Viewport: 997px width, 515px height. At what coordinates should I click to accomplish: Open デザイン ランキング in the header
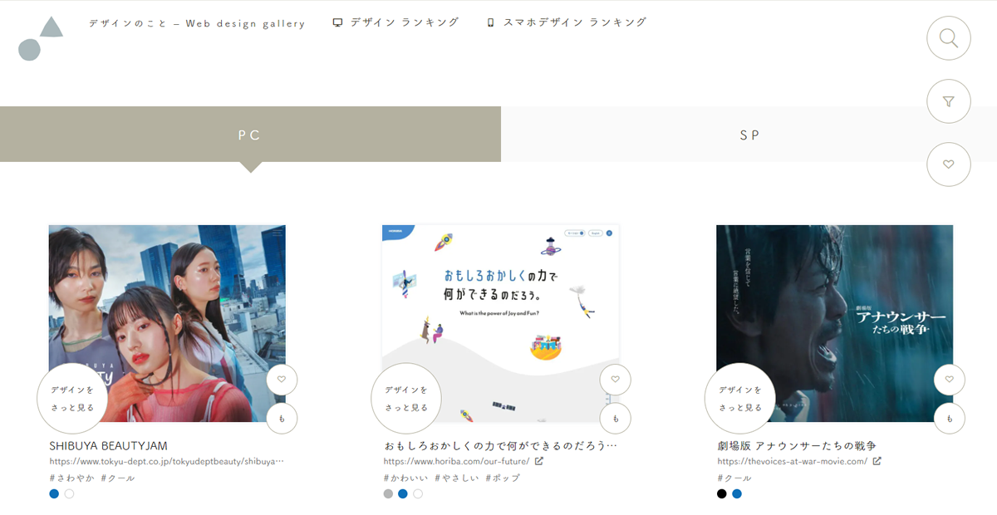click(x=395, y=22)
